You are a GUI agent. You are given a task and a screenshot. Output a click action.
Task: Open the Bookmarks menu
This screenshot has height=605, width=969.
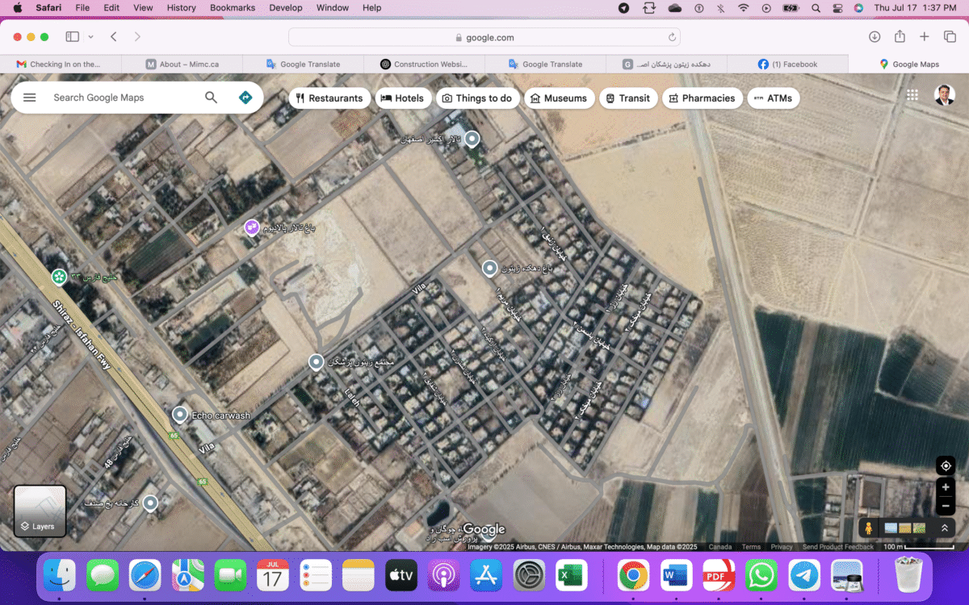tap(232, 7)
